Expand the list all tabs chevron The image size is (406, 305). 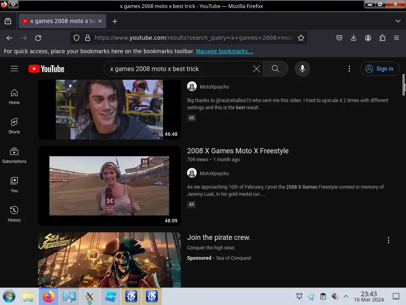pyautogui.click(x=398, y=21)
